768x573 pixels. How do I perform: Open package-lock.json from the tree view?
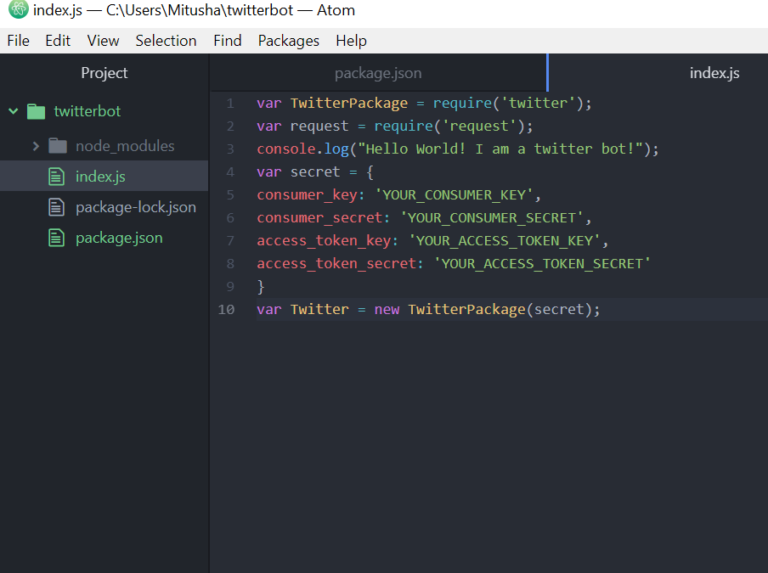[x=136, y=207]
